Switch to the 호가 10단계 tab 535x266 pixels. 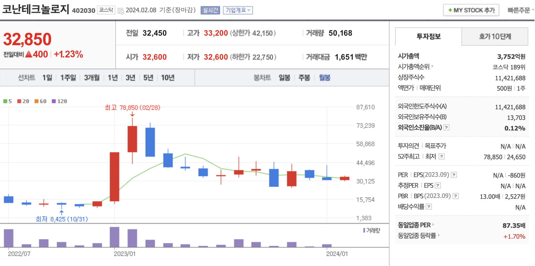pyautogui.click(x=495, y=37)
